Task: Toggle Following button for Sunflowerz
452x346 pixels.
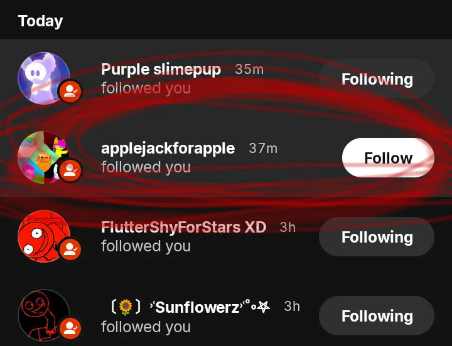Action: [x=377, y=316]
